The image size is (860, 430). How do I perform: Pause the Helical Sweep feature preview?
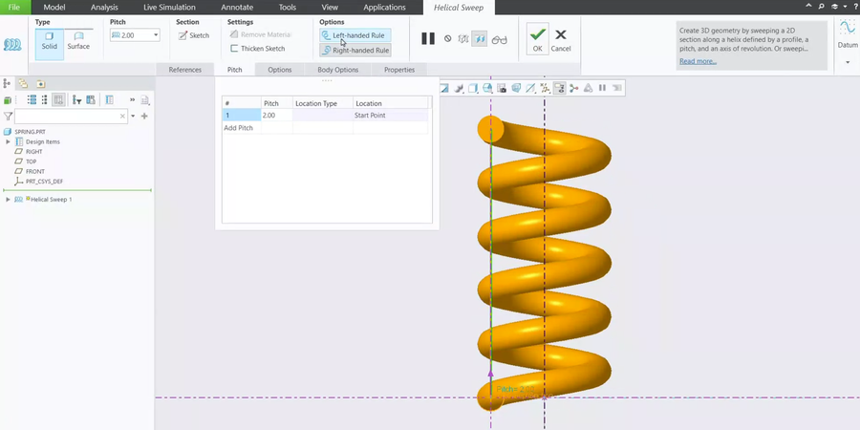[428, 39]
